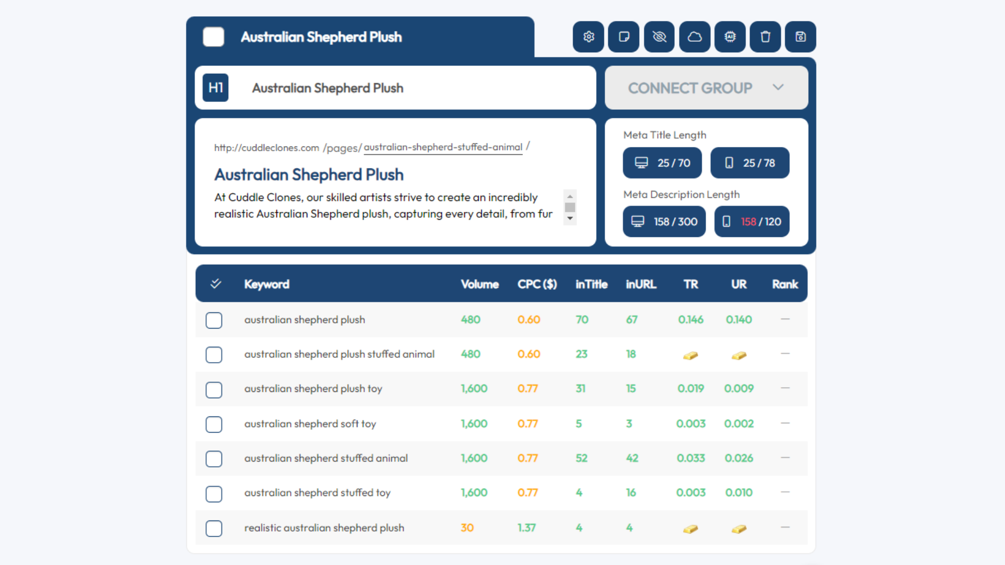
Task: Click the australian-shepherd-stuffed-animal URL link
Action: (442, 146)
